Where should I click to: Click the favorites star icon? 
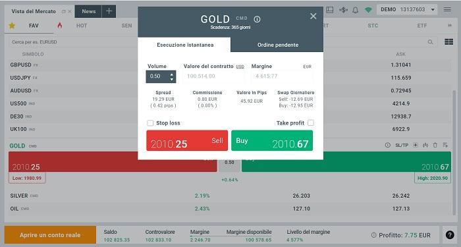pyautogui.click(x=12, y=26)
